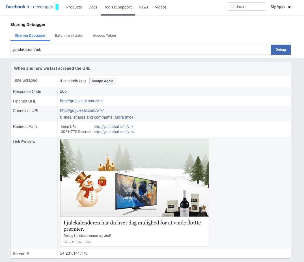
Task: Open the Products menu
Action: click(74, 7)
